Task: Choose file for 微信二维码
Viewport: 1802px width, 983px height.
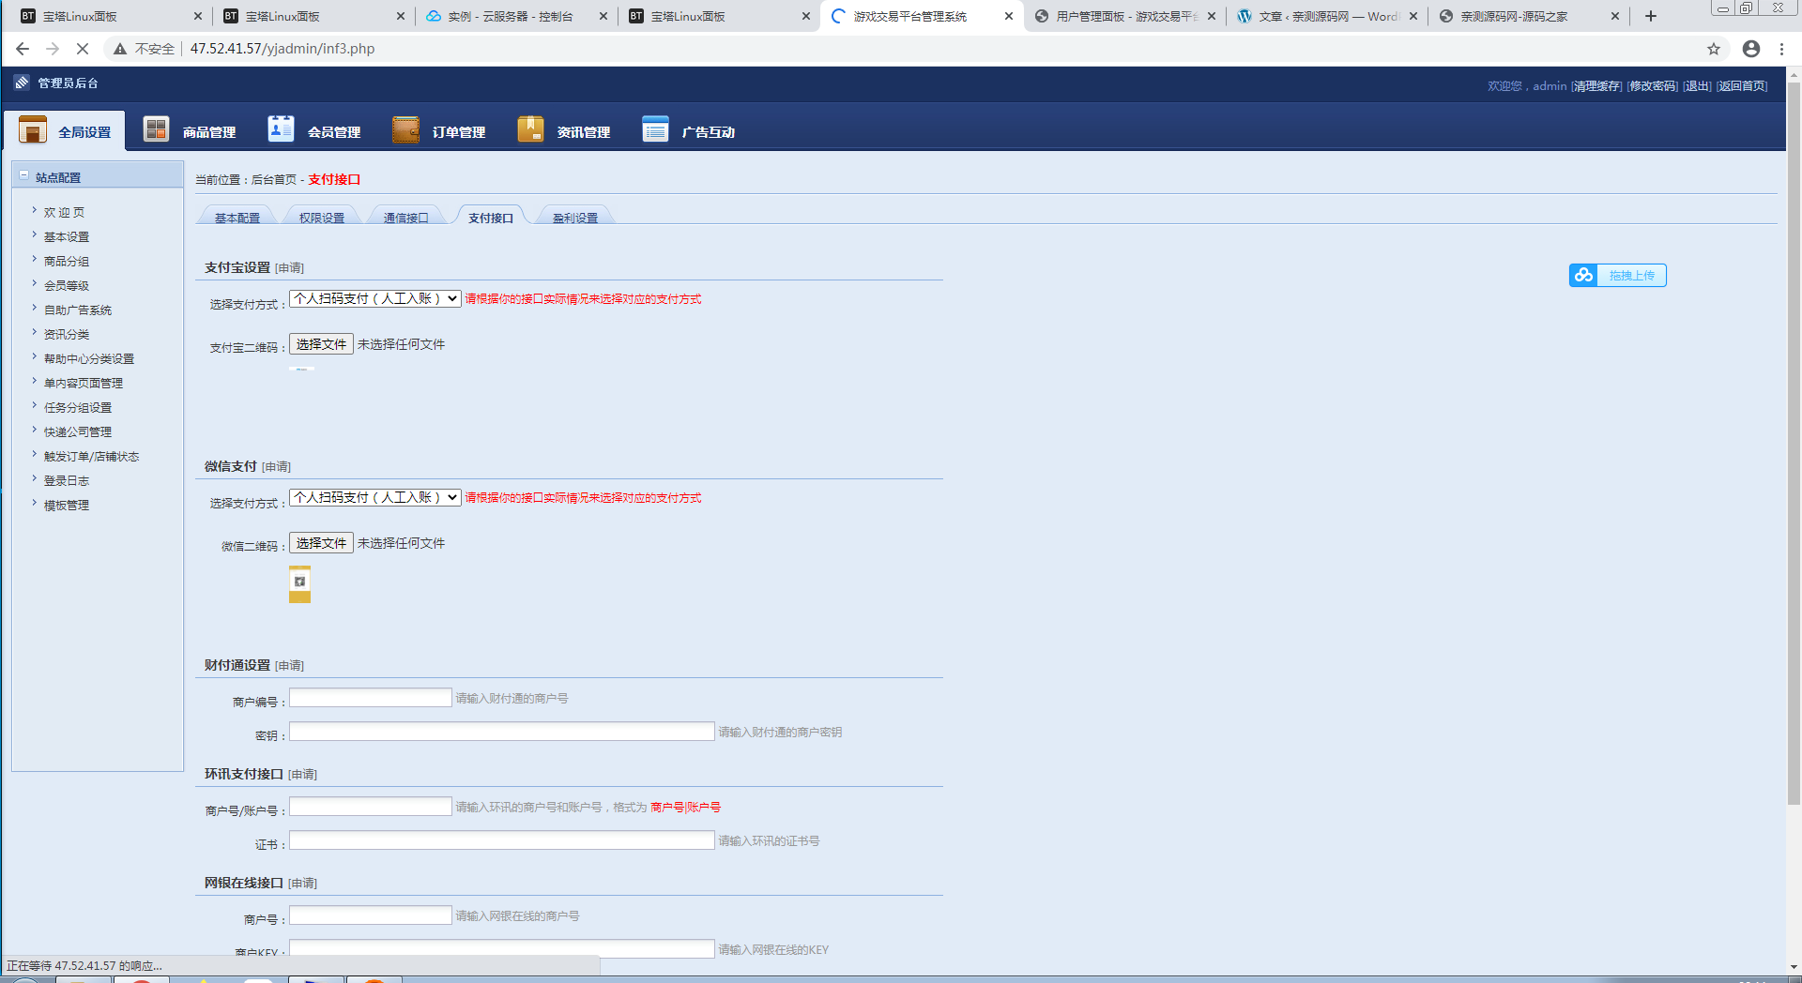Action: pyautogui.click(x=321, y=543)
